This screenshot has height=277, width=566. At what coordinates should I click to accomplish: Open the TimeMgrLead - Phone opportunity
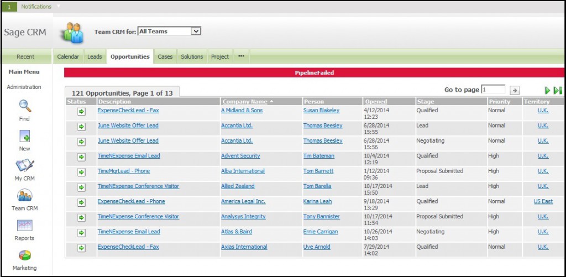(x=124, y=171)
